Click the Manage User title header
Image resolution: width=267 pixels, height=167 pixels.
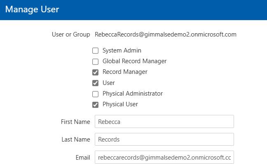[x=32, y=9]
